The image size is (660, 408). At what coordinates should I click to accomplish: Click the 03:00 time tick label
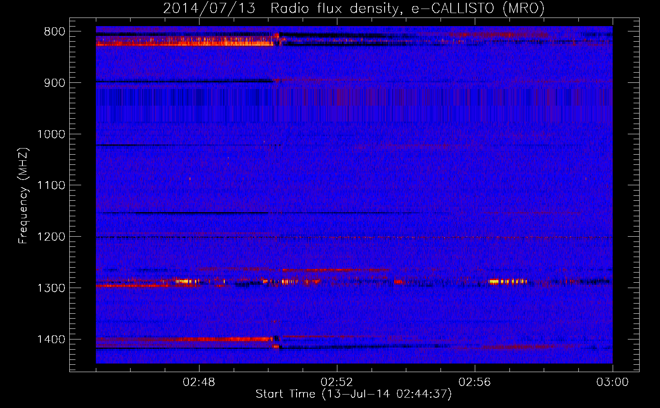point(613,382)
